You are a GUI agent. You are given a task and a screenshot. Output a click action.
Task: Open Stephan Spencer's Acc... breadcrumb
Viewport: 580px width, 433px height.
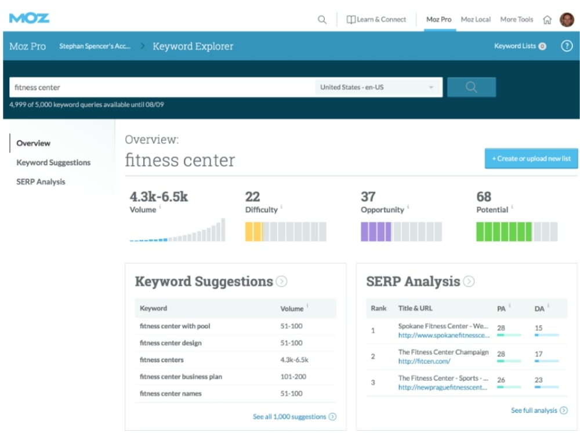[x=95, y=46]
